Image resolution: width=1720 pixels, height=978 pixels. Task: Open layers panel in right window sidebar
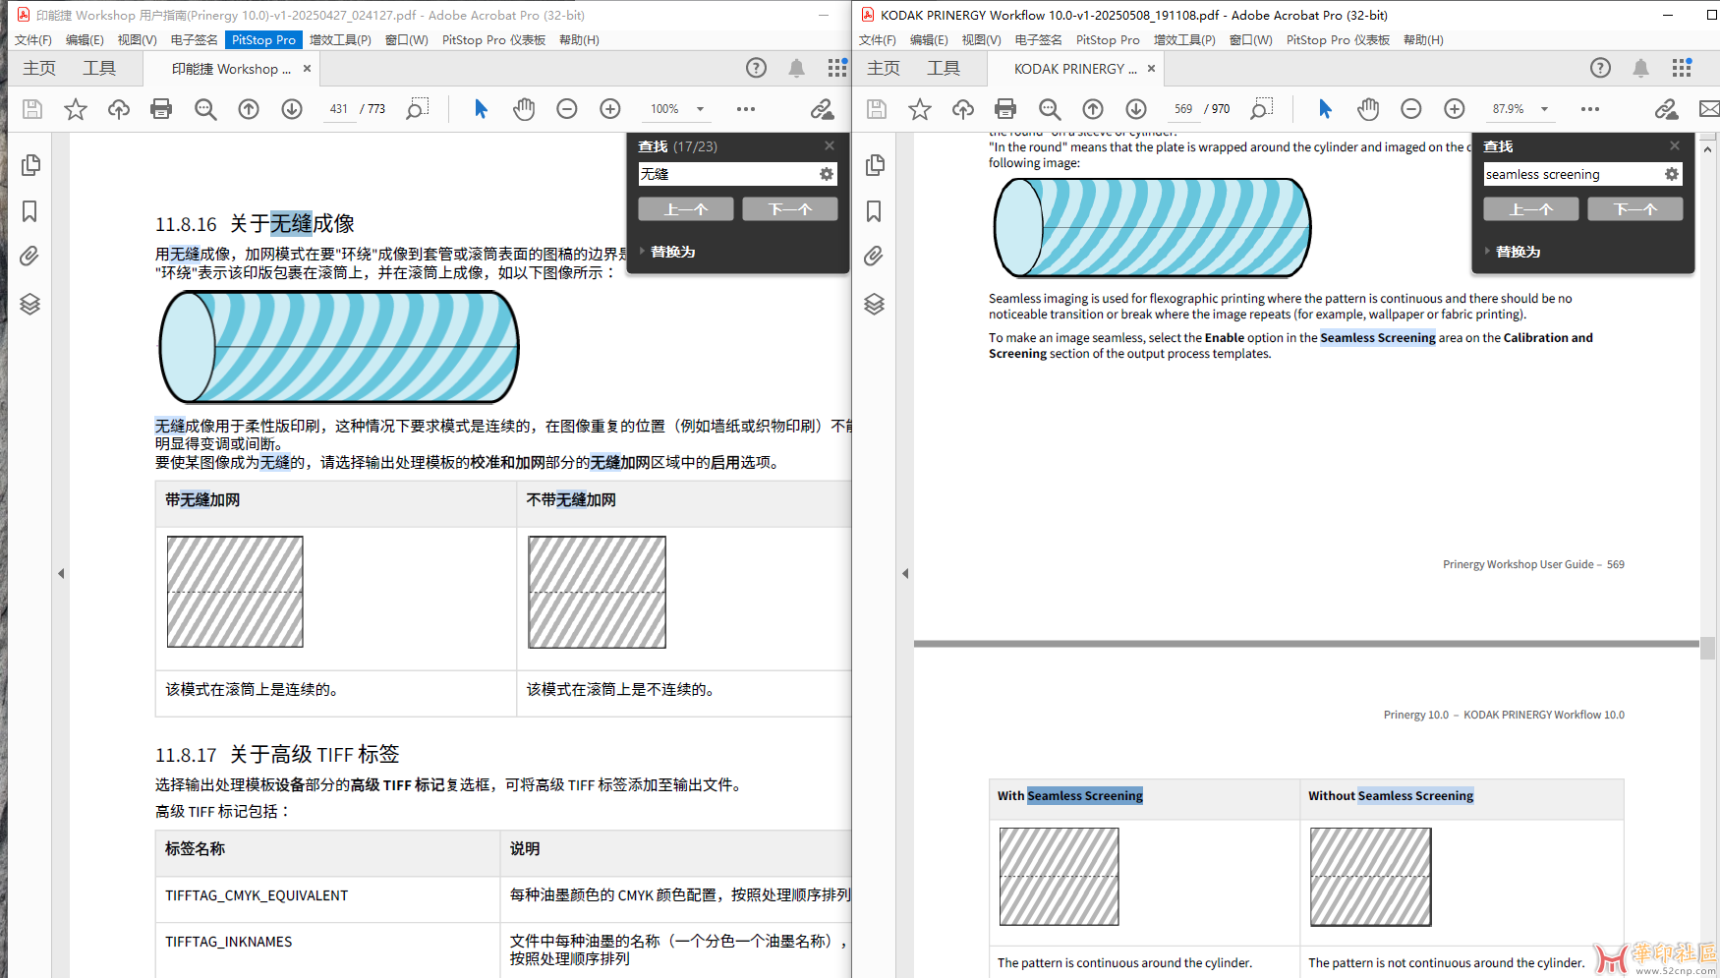875,304
